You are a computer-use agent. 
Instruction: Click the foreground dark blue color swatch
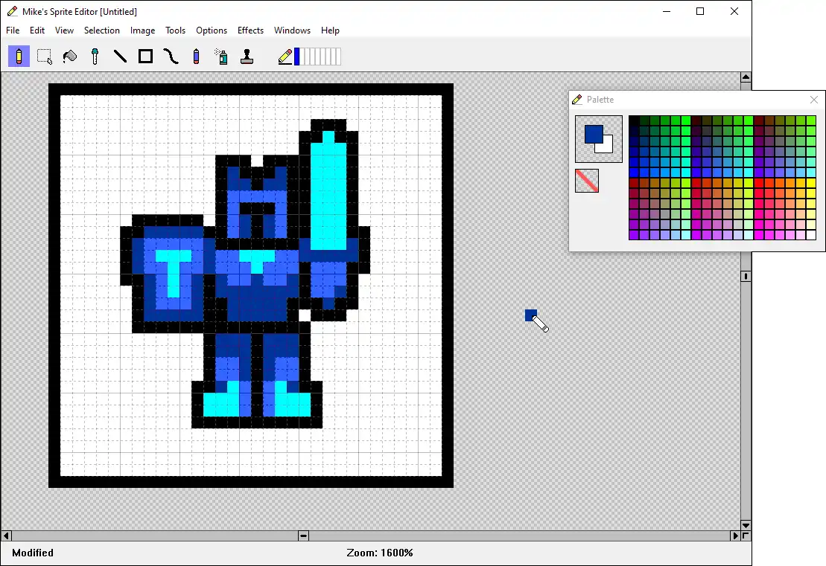click(593, 134)
